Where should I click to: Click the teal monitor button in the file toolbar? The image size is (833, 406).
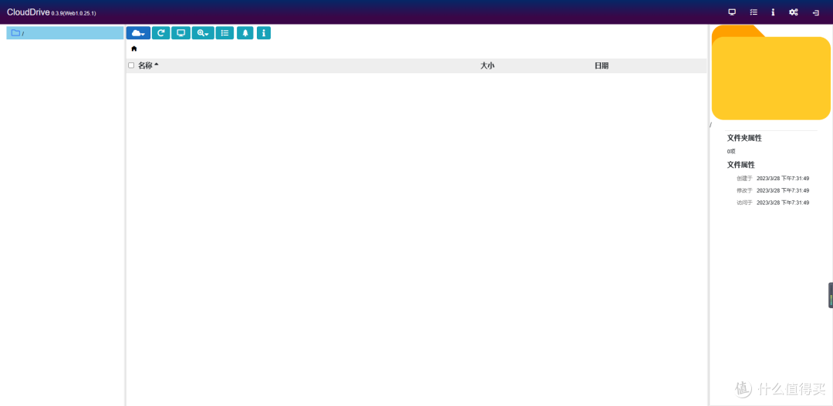(181, 33)
